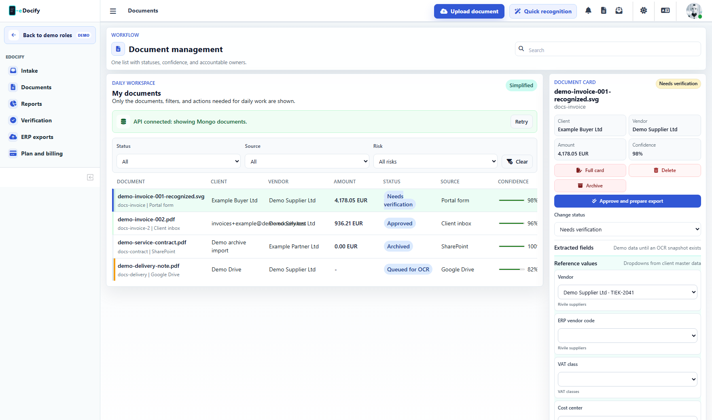The height and width of the screenshot is (420, 712).
Task: Collapse the sidebar using the collapse icon
Action: [90, 177]
